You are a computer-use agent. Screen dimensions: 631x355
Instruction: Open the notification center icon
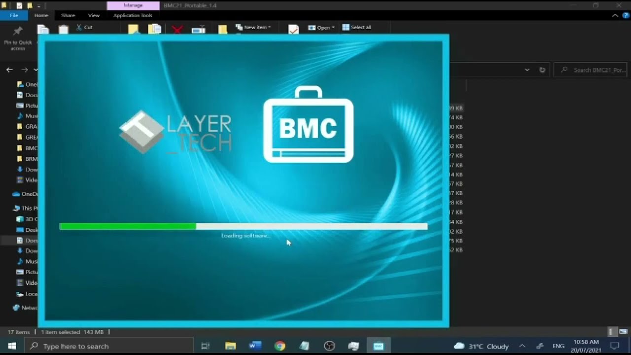pos(616,346)
